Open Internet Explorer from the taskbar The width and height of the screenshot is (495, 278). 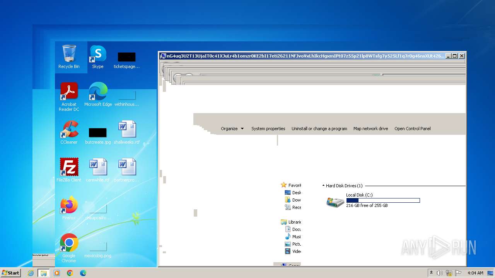pos(31,273)
